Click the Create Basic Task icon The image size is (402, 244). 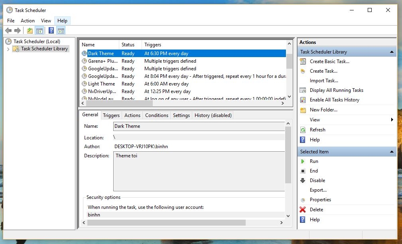tap(303, 61)
